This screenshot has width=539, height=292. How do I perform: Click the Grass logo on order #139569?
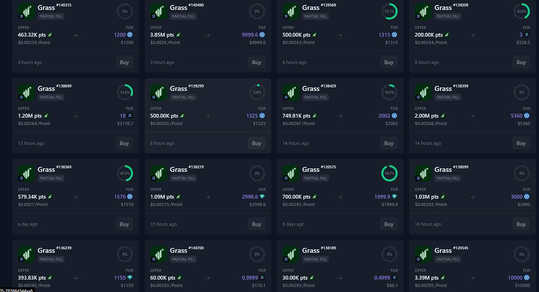tap(291, 11)
